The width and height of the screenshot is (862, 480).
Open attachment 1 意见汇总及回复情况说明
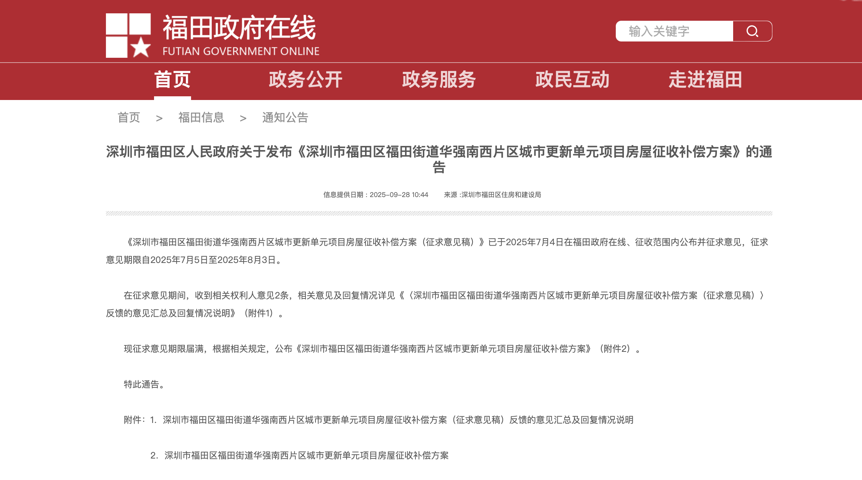pos(398,420)
